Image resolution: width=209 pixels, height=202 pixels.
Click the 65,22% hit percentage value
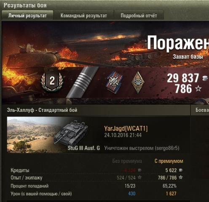coord(169,186)
